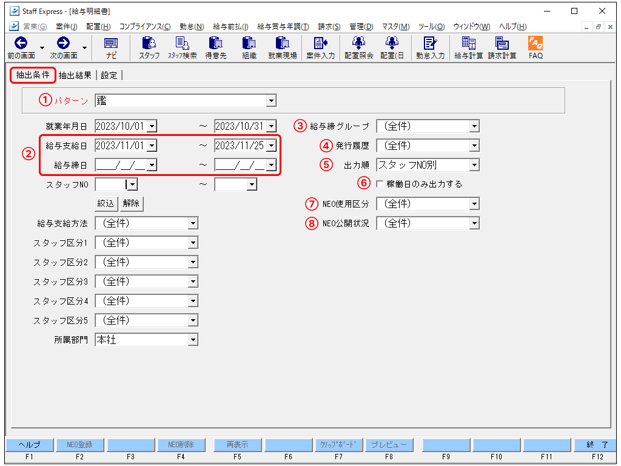The height and width of the screenshot is (466, 621).
Task: Open 給与支給日 end date picker arrow
Action: click(271, 146)
